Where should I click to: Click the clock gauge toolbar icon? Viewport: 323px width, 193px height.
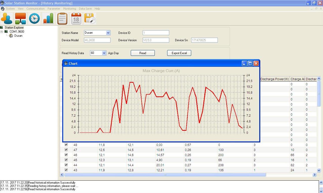34,19
